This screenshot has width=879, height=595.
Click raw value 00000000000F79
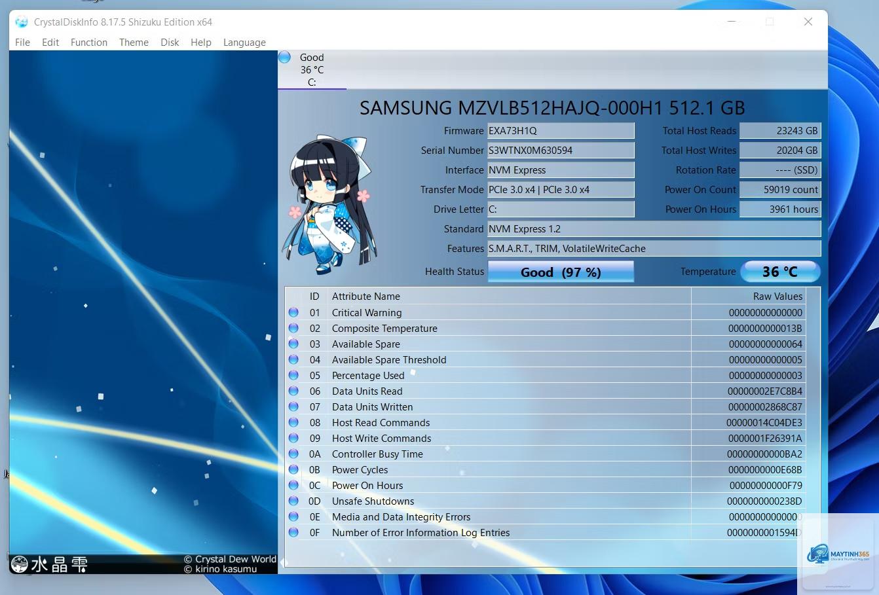(x=766, y=486)
